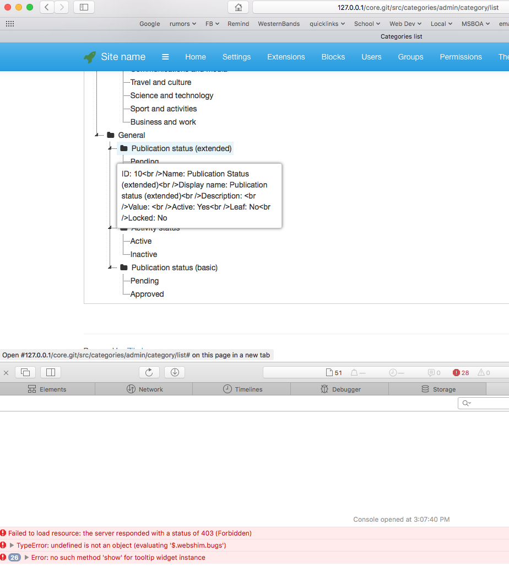509x567 pixels.
Task: Click the Safari back navigation arrow
Action: 47,7
